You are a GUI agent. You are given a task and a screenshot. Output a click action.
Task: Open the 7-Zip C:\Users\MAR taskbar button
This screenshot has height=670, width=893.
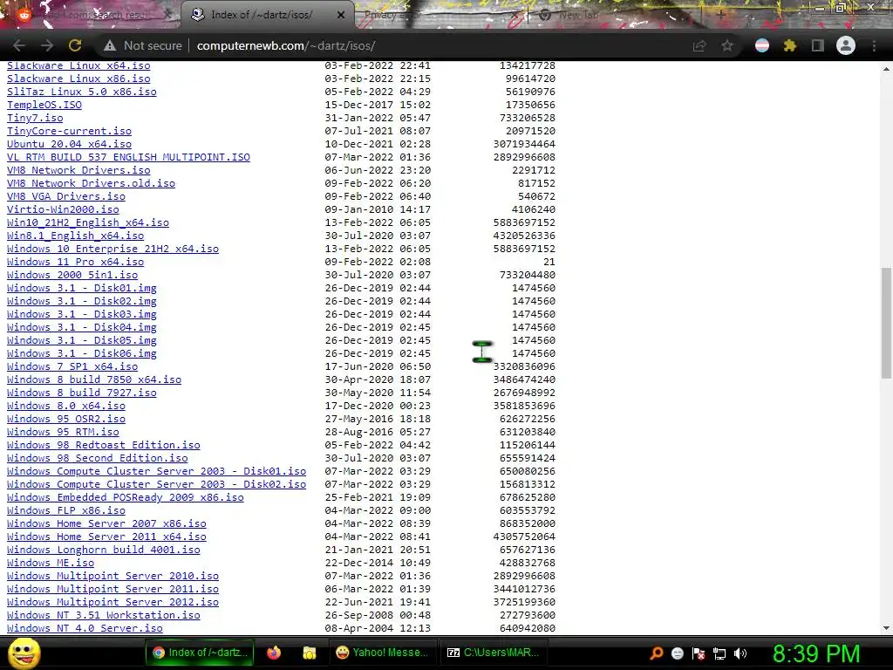[494, 653]
